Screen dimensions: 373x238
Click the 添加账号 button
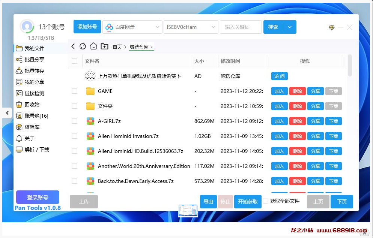click(87, 27)
